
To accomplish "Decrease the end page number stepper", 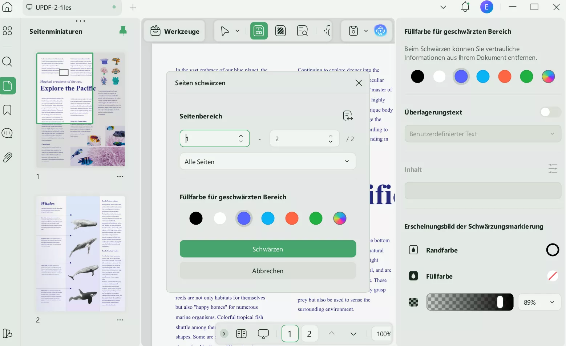I will tap(331, 142).
